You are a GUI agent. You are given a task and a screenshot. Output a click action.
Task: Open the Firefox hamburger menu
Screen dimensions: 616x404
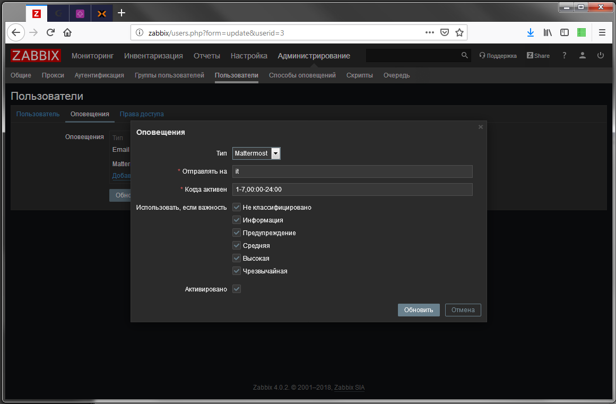tap(602, 32)
